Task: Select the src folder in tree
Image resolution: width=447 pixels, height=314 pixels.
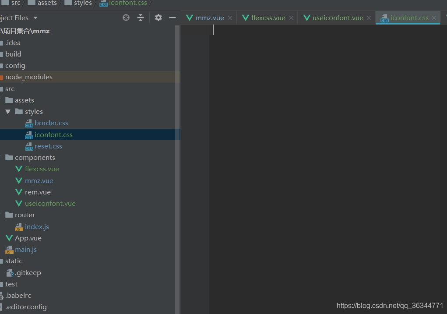Action: coord(10,89)
